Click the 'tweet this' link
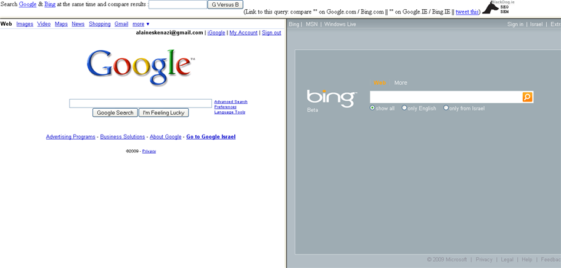The image size is (561, 268). [x=467, y=12]
